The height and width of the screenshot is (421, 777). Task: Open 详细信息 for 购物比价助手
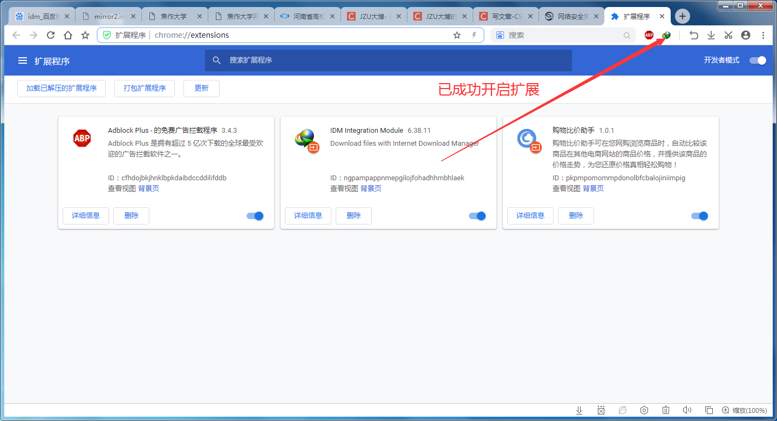pyautogui.click(x=530, y=215)
